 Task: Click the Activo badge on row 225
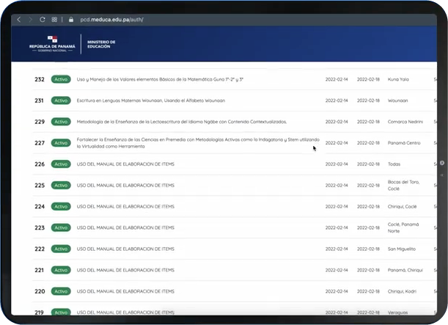(61, 185)
